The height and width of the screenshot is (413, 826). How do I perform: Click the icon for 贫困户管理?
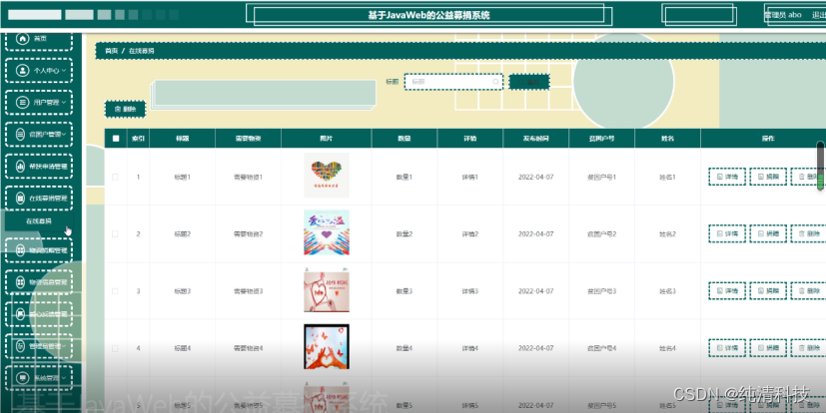tap(20, 134)
